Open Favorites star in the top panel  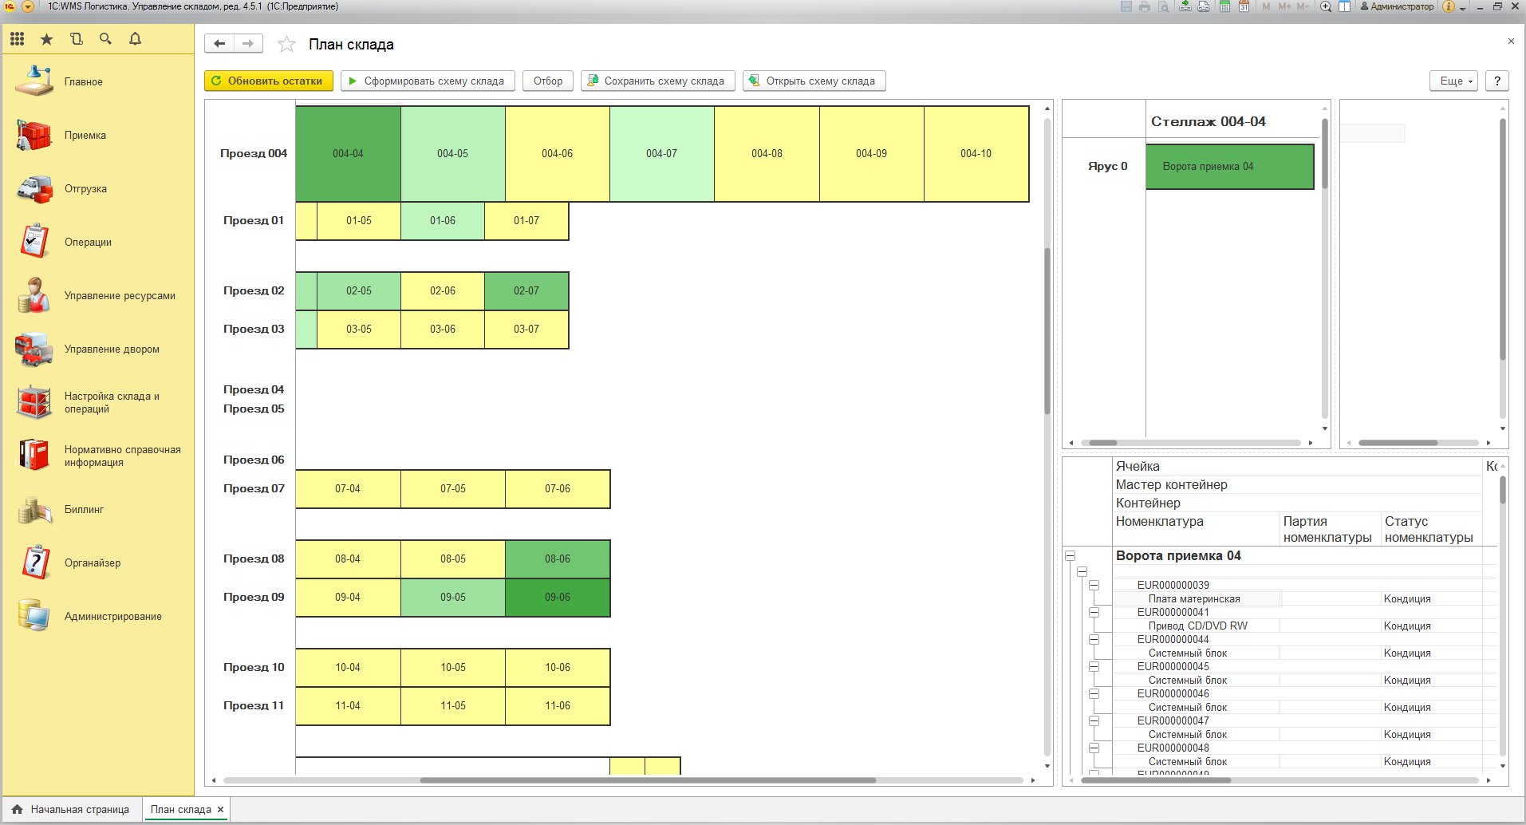(47, 39)
